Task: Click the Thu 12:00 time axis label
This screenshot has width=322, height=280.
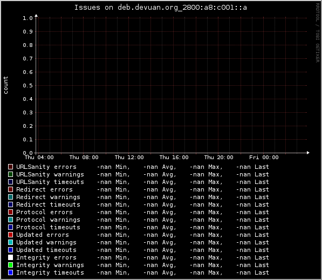Action: point(129,158)
